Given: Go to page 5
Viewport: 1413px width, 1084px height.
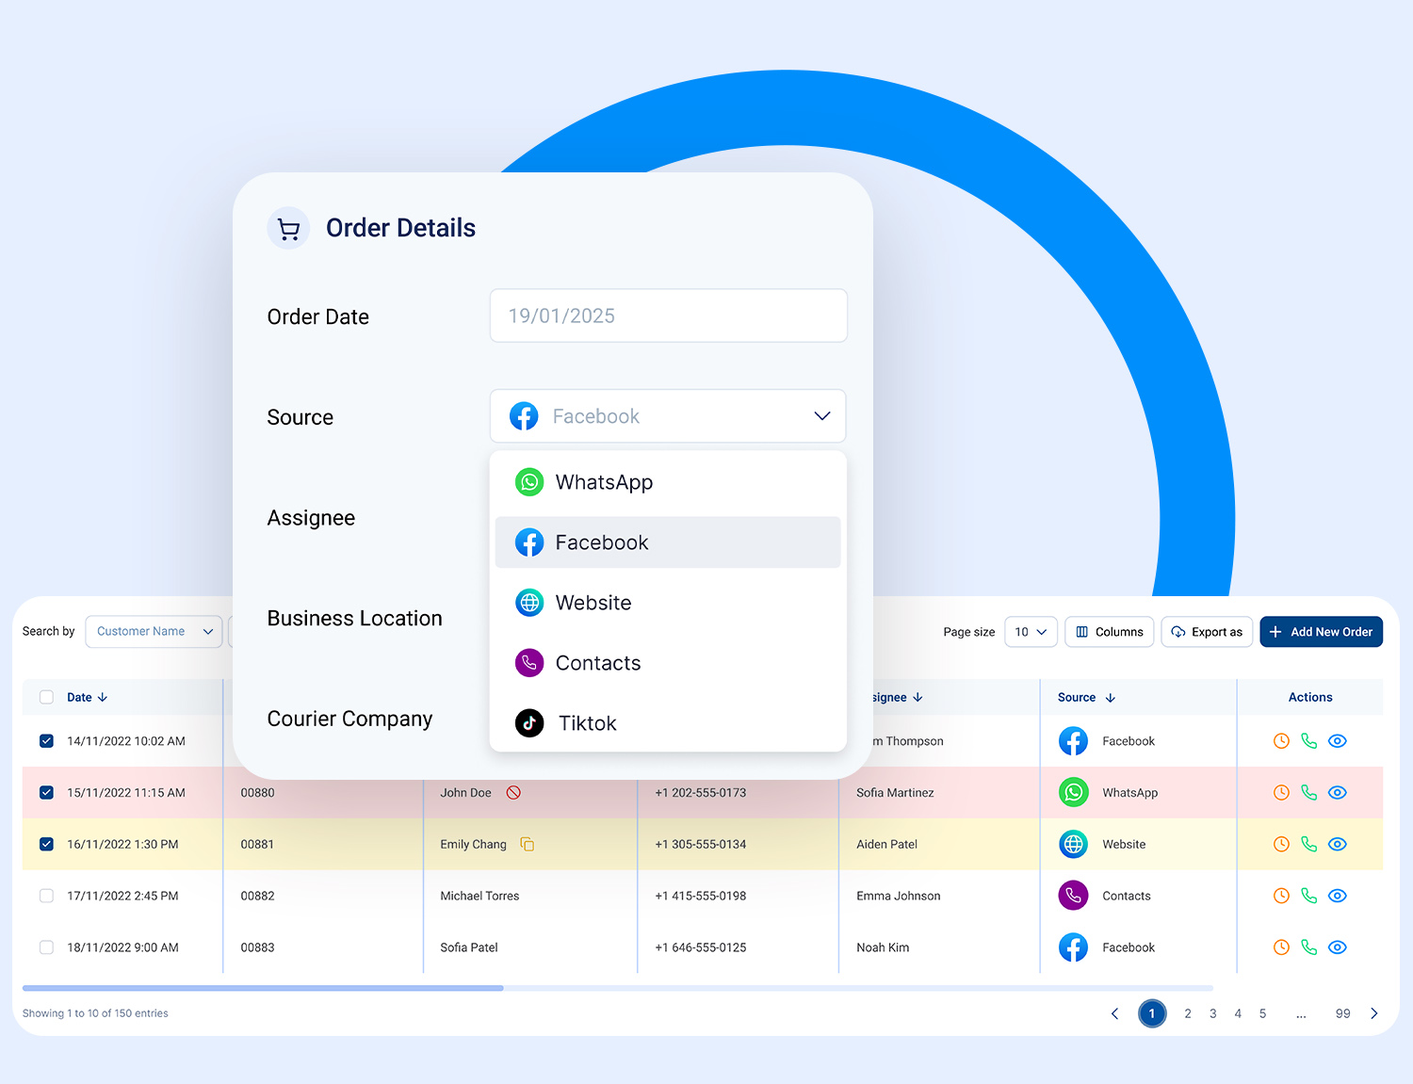Looking at the screenshot, I should point(1263,1014).
